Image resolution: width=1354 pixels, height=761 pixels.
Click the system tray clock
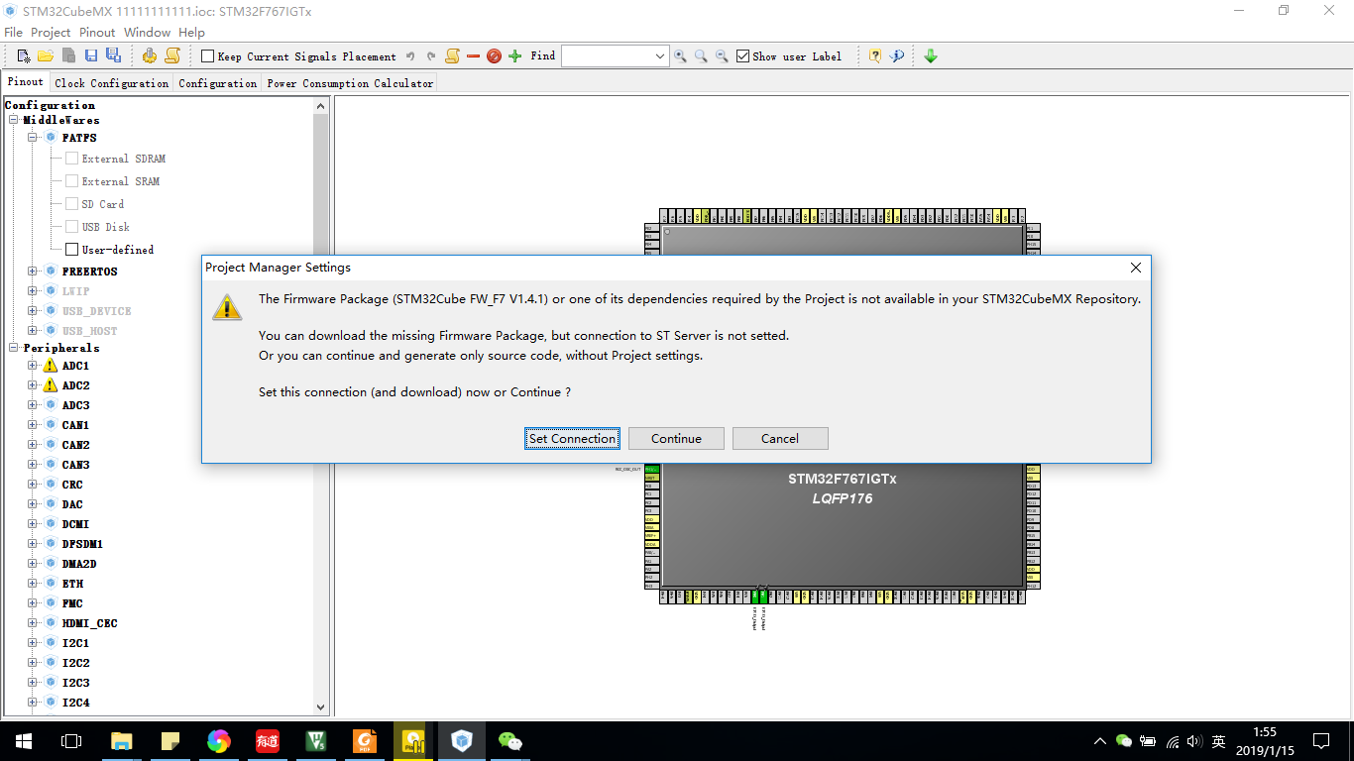1265,740
